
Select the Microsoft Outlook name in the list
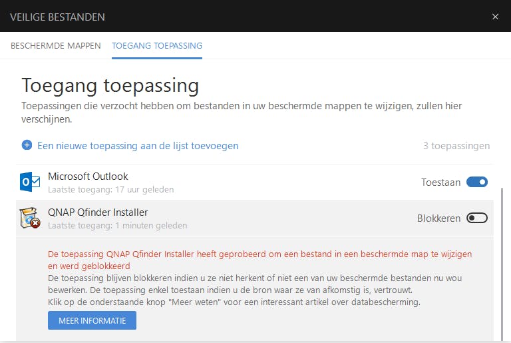[88, 176]
